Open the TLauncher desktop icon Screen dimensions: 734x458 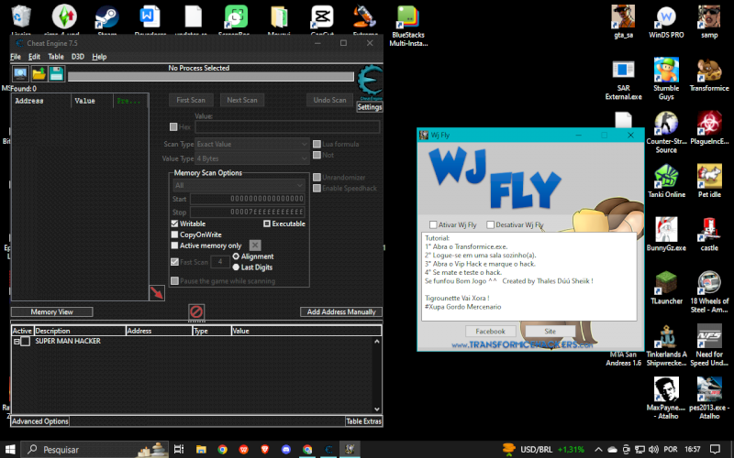(x=666, y=289)
